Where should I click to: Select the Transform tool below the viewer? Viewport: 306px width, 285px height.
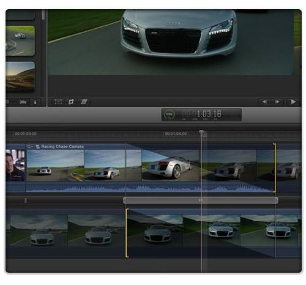point(58,102)
